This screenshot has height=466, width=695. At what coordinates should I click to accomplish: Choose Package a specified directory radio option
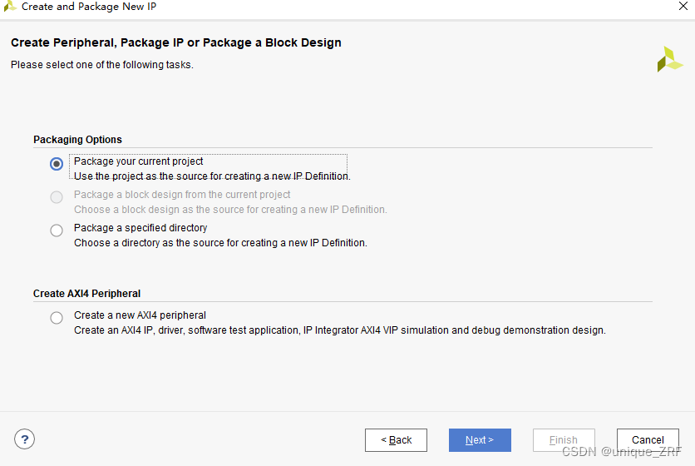tap(57, 231)
